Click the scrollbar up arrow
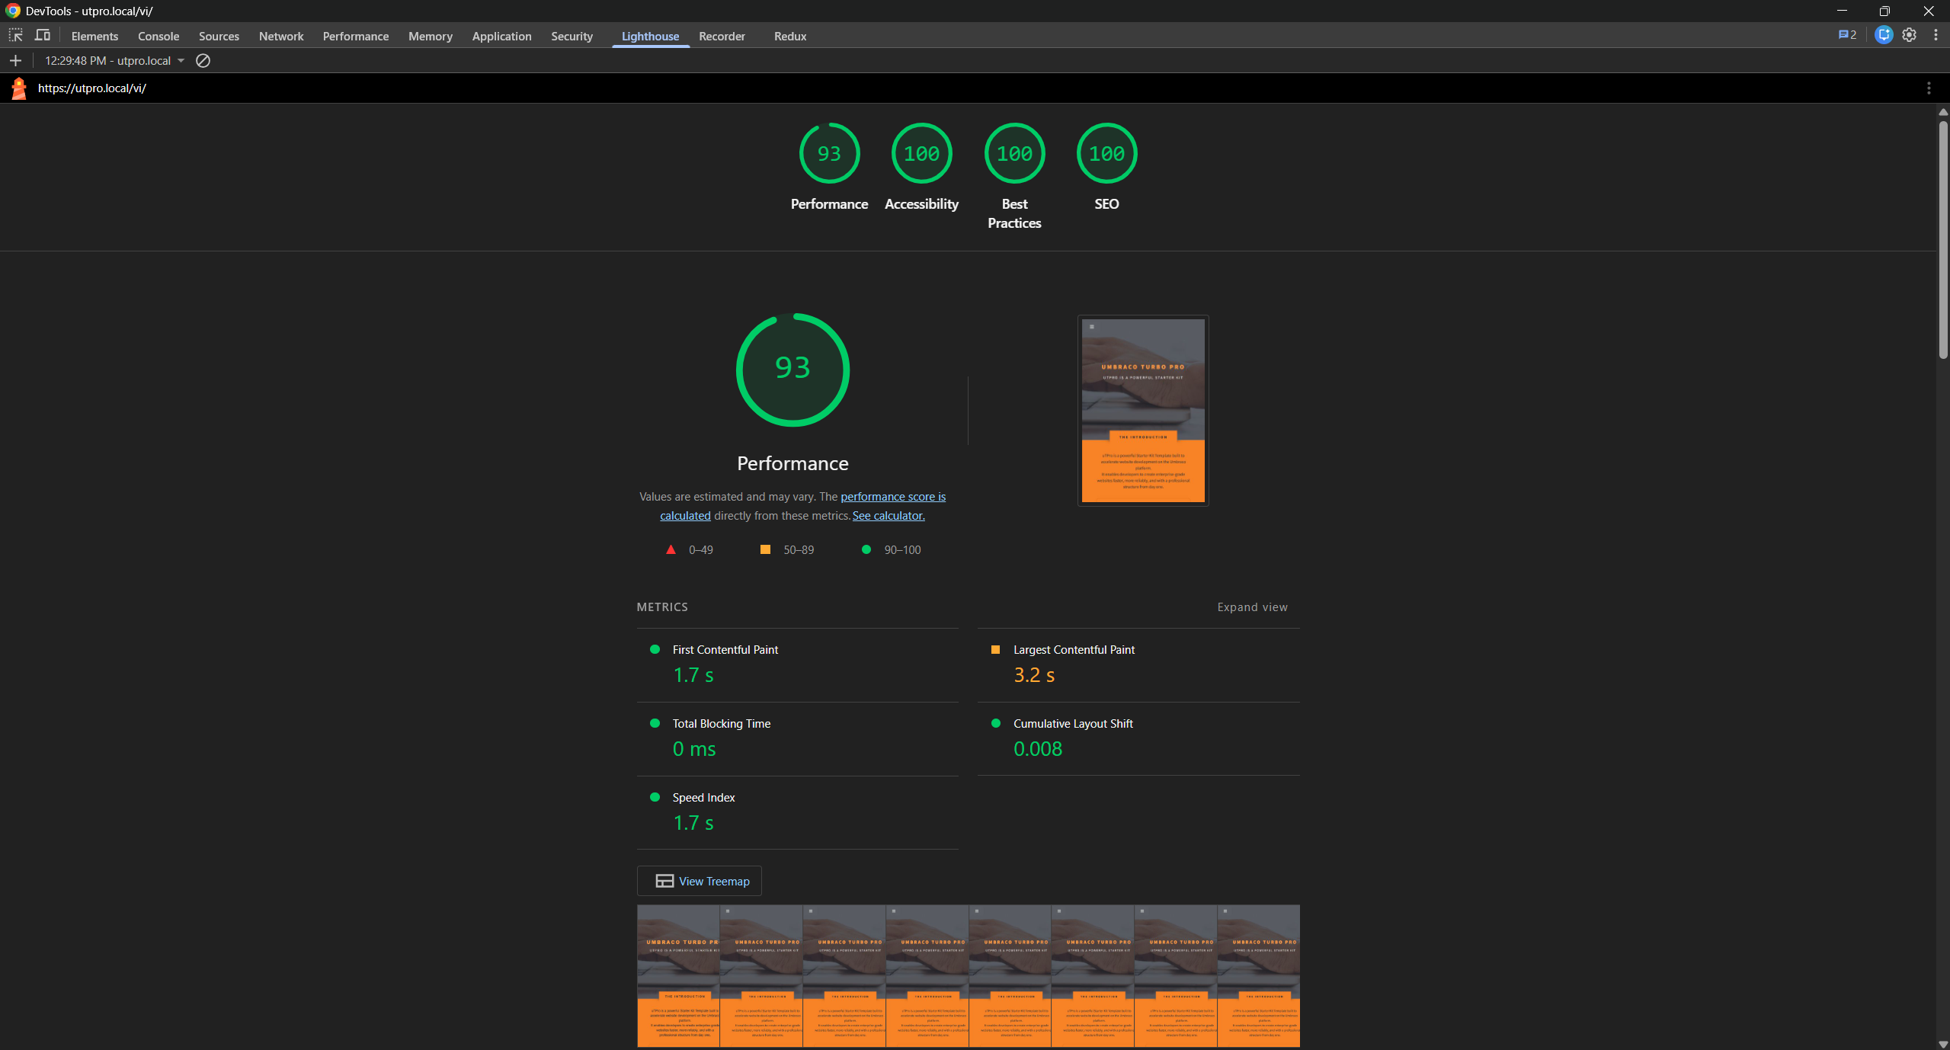 coord(1943,112)
